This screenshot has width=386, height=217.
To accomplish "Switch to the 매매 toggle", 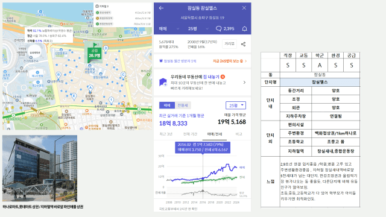I will pyautogui.click(x=167, y=105).
